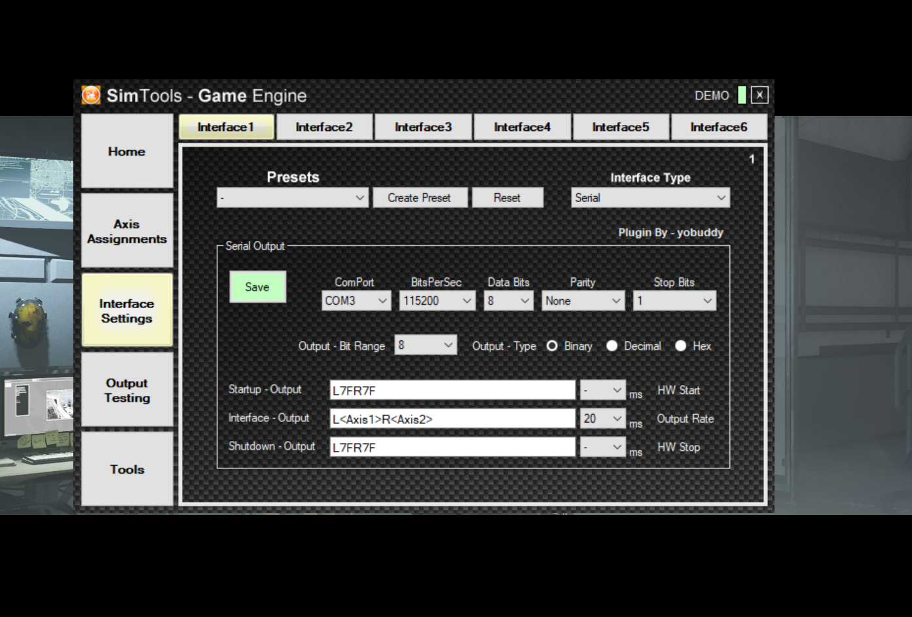Go to the Home section
This screenshot has height=617, width=912.
pyautogui.click(x=127, y=151)
